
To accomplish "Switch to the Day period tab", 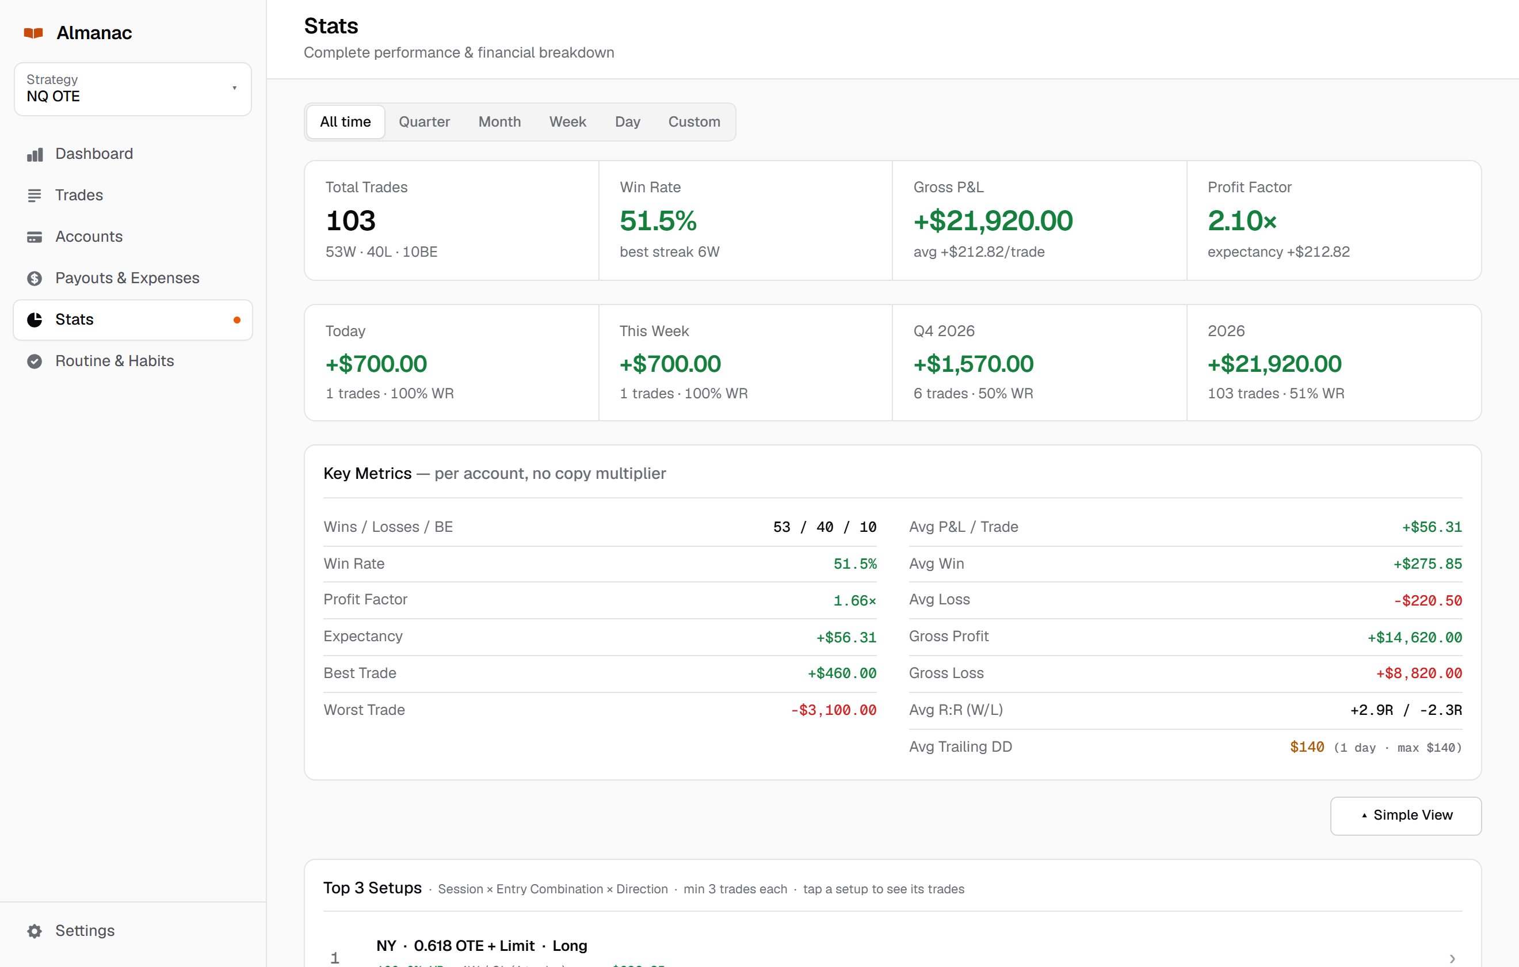I will tap(628, 122).
